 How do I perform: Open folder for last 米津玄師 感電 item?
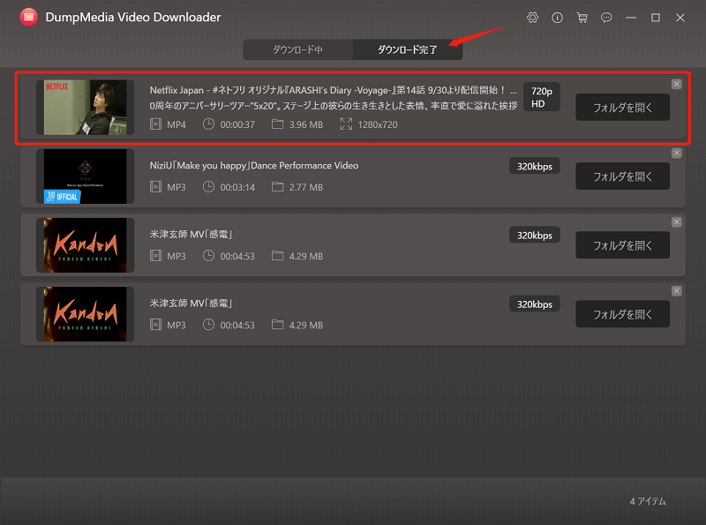click(x=622, y=314)
